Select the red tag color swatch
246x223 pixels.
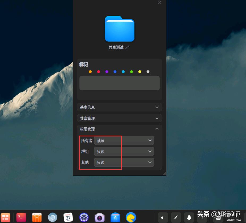pos(99,71)
